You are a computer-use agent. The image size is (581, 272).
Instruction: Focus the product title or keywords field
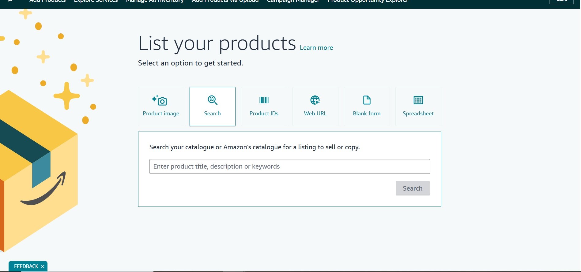tap(289, 166)
